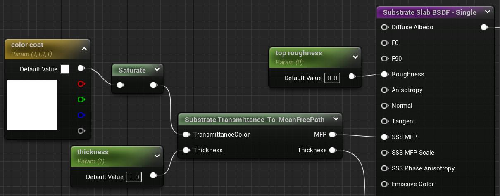Click the Saturate node input pin
500x196 pixels.
pos(120,85)
